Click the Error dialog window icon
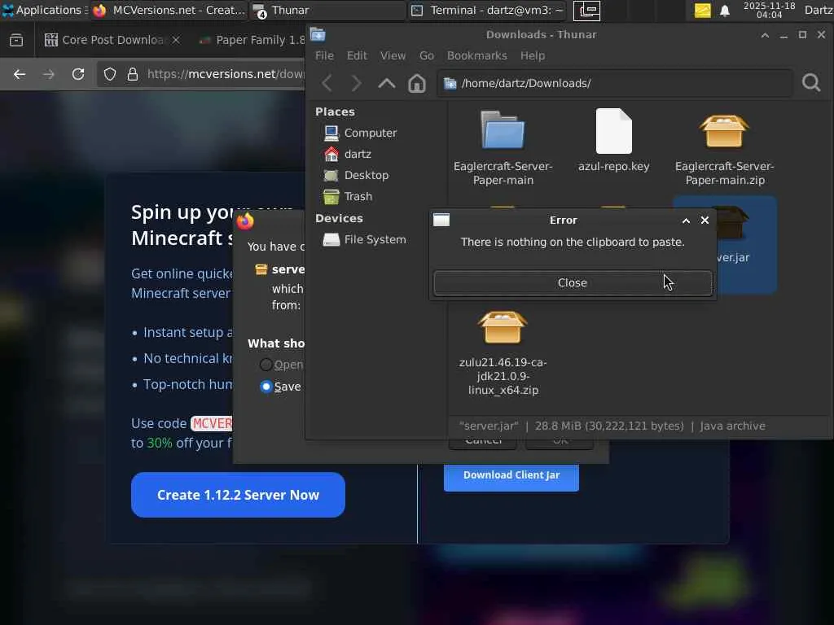 (441, 220)
